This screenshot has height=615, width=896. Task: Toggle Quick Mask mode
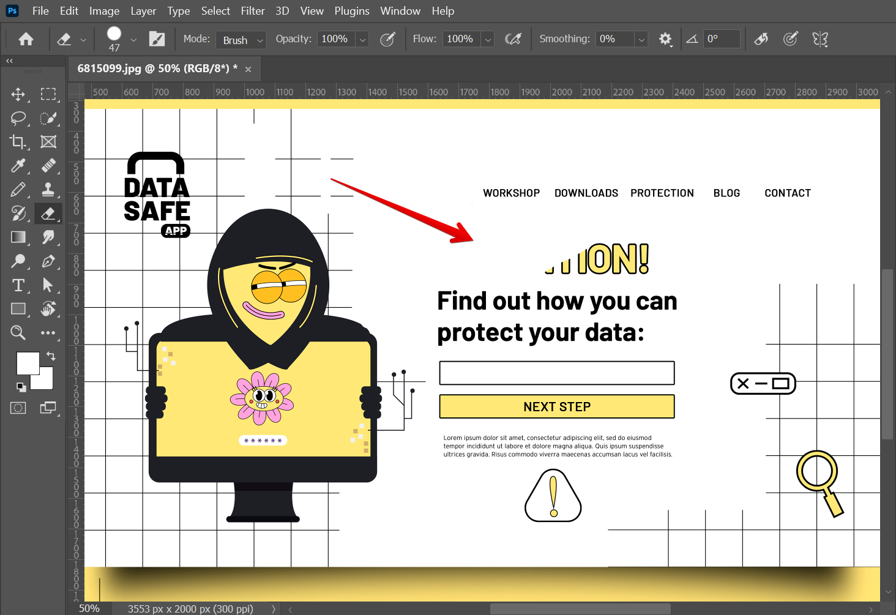pos(18,408)
